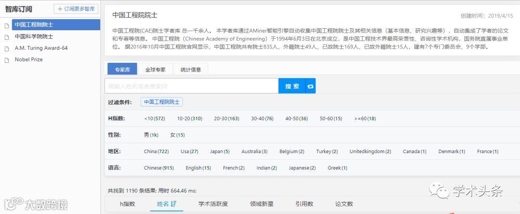Filter region by Turkey (2)
Screen dimensions: 520x214
327,152
